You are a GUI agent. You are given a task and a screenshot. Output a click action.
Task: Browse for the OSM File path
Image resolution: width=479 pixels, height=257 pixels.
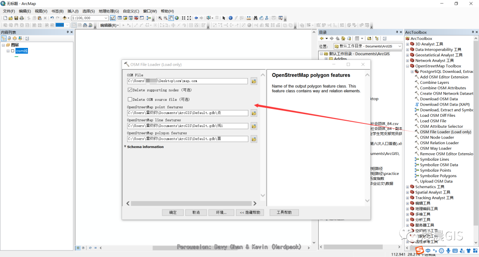pyautogui.click(x=254, y=81)
